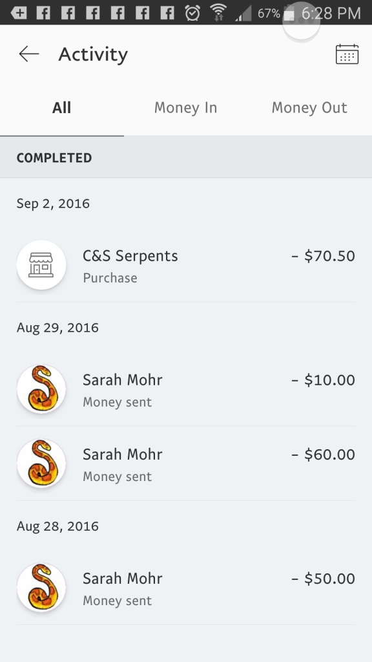The height and width of the screenshot is (662, 372).
Task: Tap Sarah Mohr snake avatar for $60.00 payment
Action: [x=41, y=463]
